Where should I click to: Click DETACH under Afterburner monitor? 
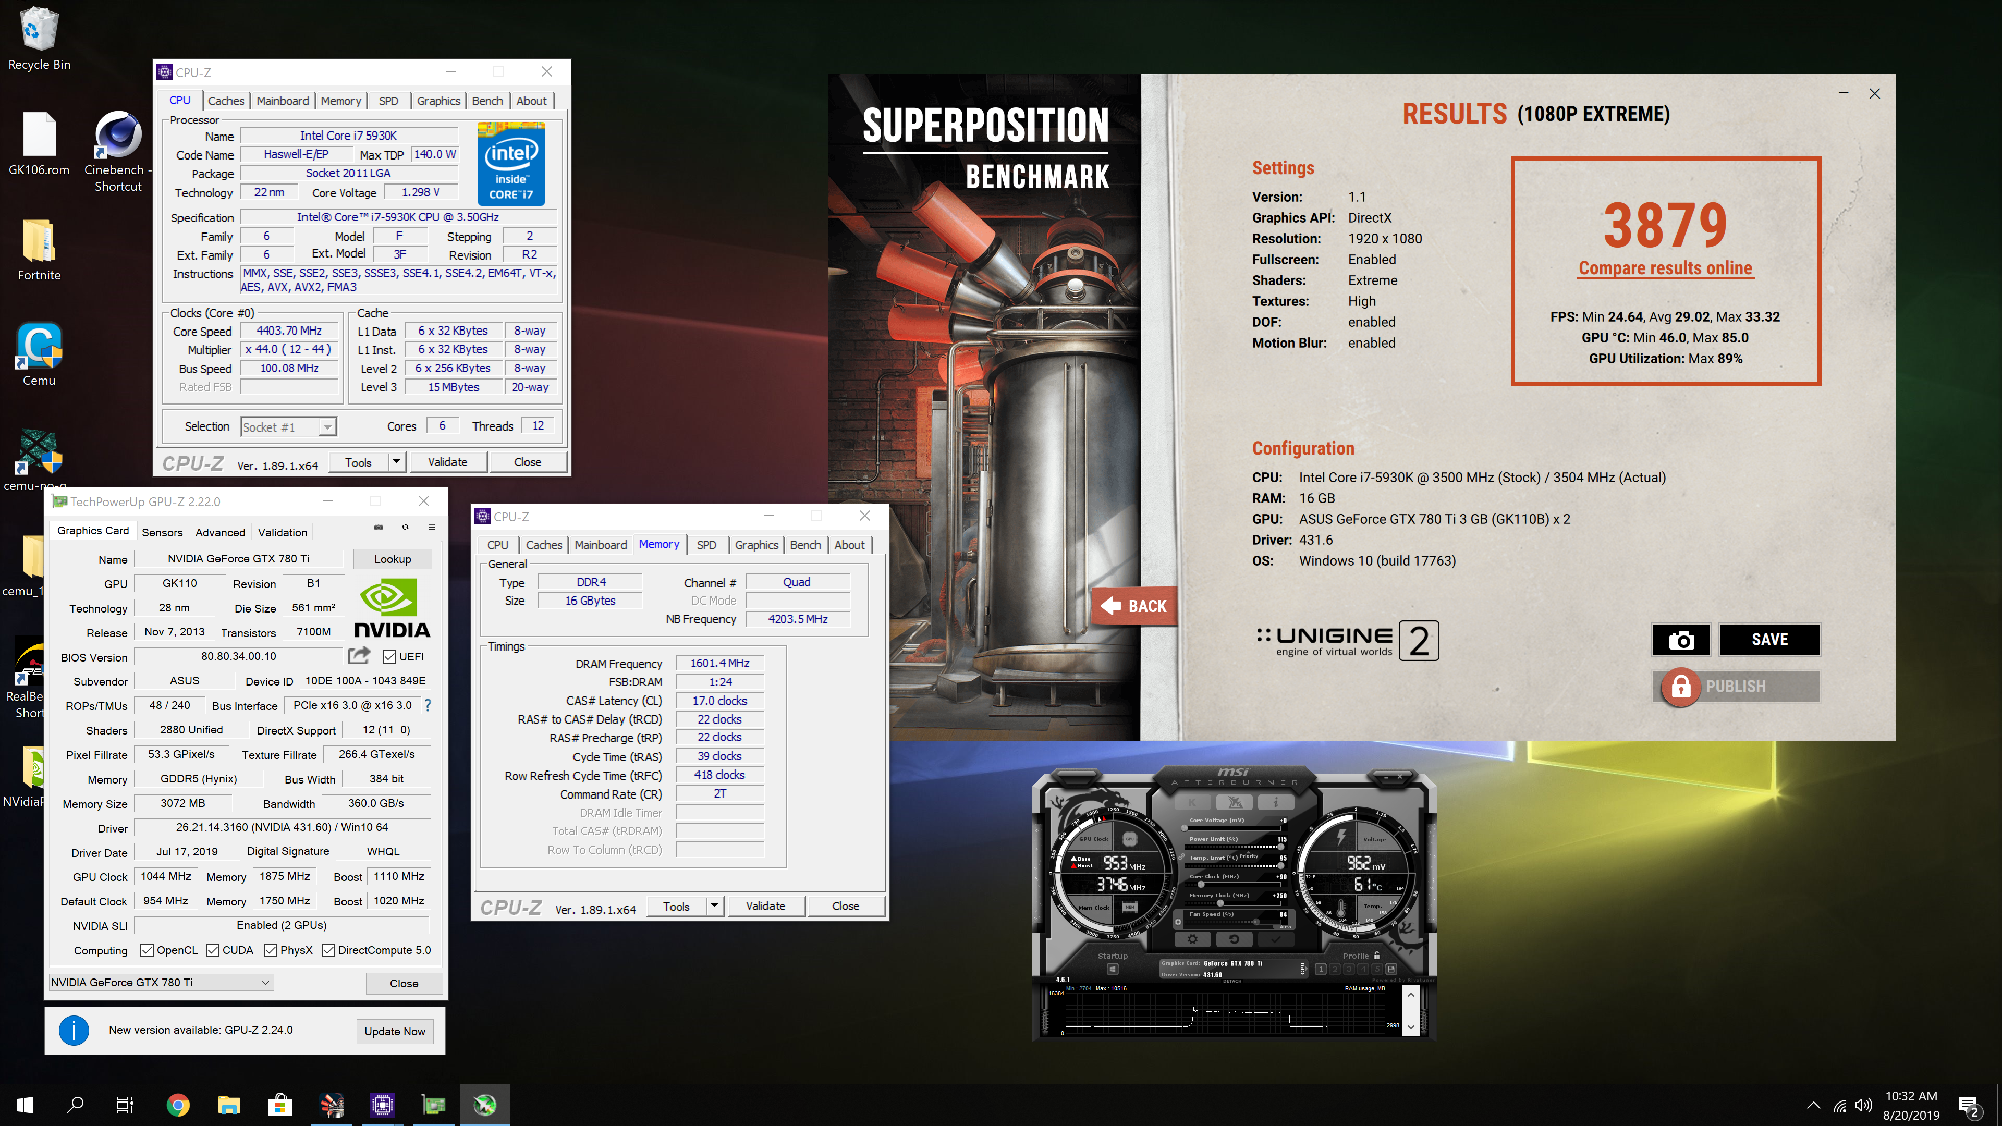(1232, 982)
